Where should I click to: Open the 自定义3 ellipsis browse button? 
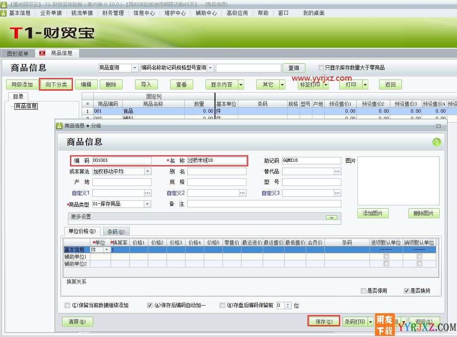point(337,193)
